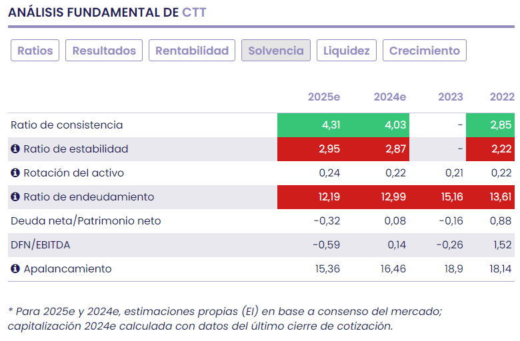Select the 2023 column header
The image size is (520, 341).
(x=451, y=97)
